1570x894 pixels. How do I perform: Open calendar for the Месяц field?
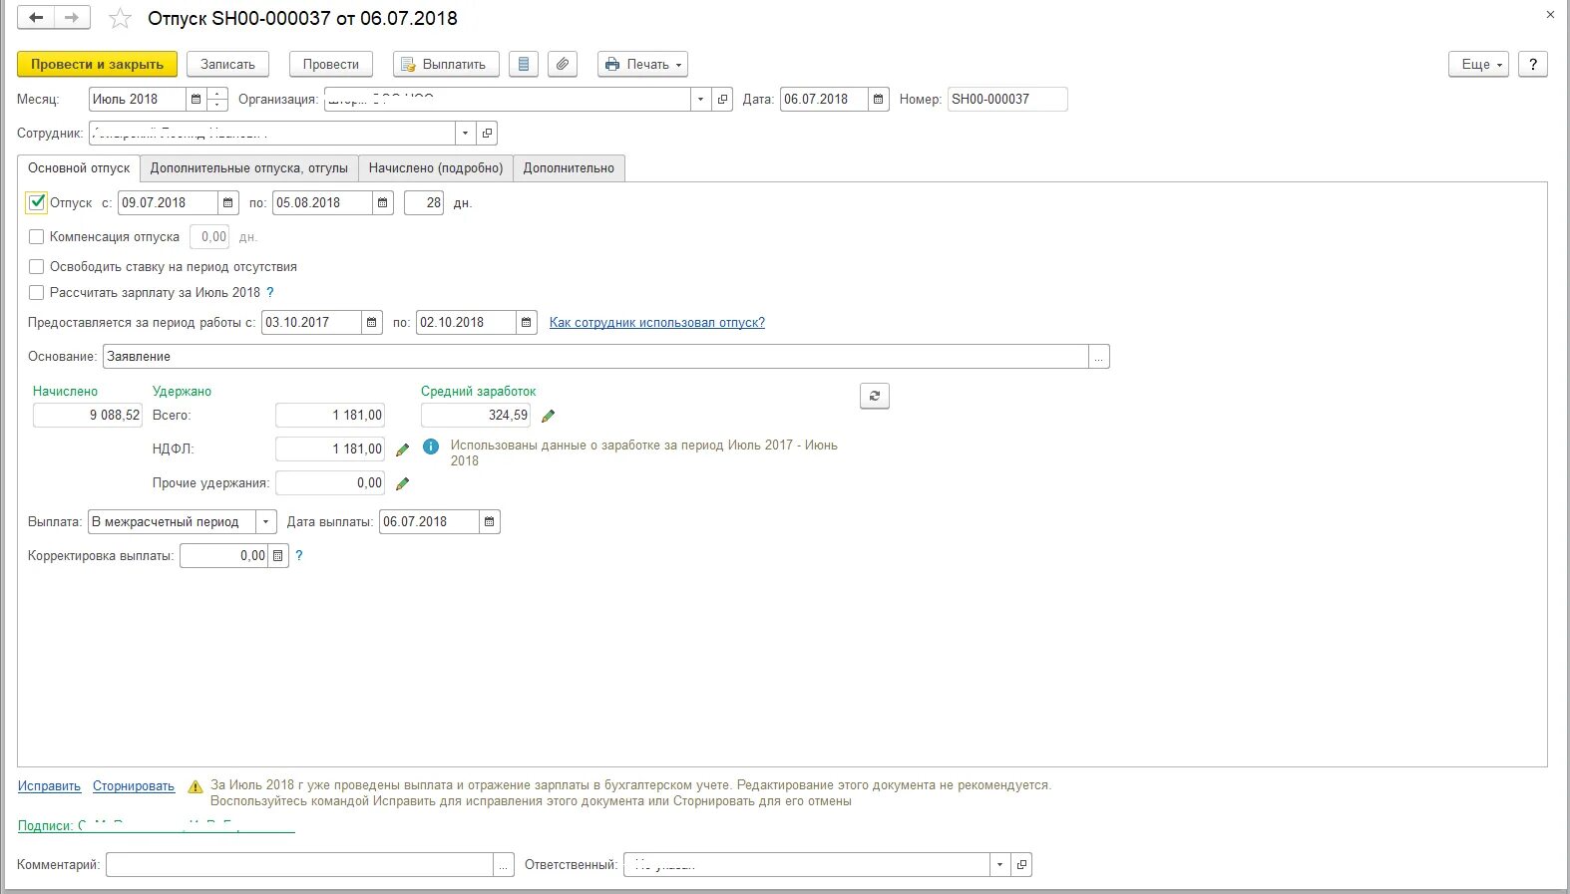point(196,99)
